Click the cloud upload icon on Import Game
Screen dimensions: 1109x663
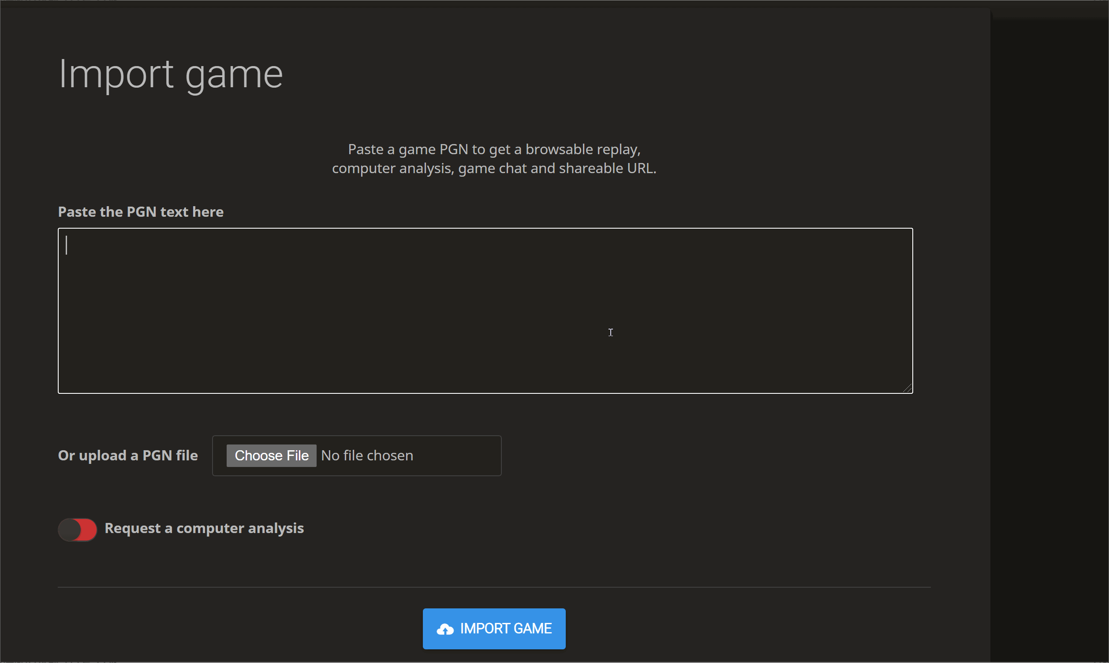[x=445, y=629]
